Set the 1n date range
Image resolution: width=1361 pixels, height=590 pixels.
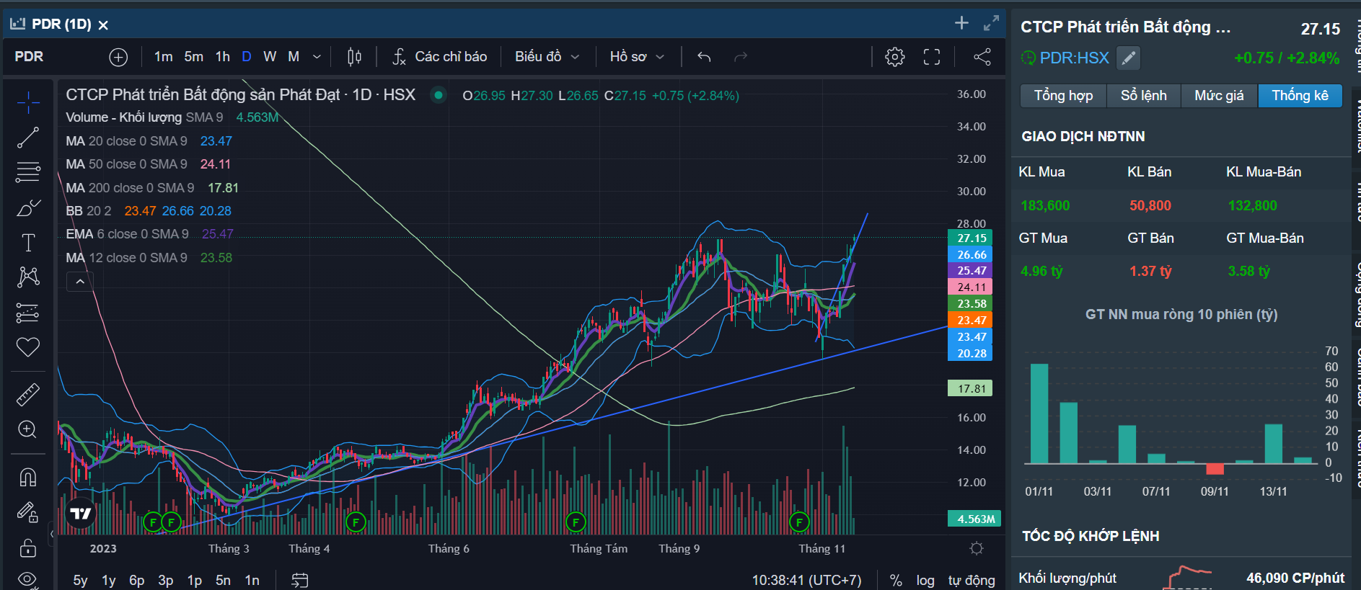pyautogui.click(x=252, y=580)
